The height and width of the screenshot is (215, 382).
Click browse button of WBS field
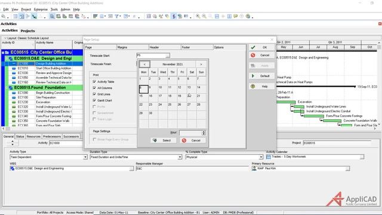click(131, 168)
